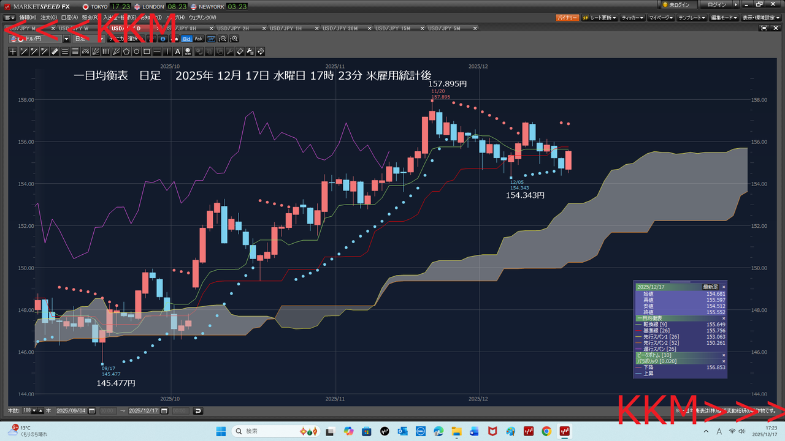Zoom in the chart with magnifier plus
Screen dimensions: 785x441
pyautogui.click(x=234, y=39)
